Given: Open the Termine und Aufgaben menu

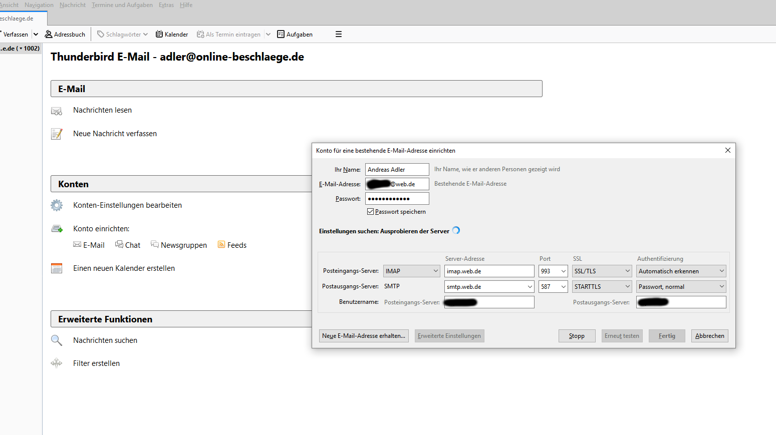Looking at the screenshot, I should click(122, 5).
